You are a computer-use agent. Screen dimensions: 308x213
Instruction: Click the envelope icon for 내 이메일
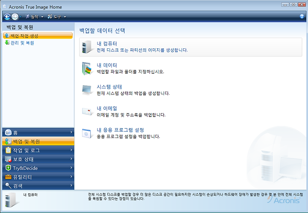(87, 111)
